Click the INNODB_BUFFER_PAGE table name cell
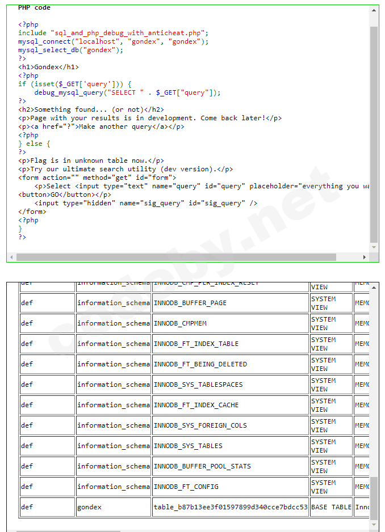Viewport: 385px width, 532px height. (x=231, y=303)
